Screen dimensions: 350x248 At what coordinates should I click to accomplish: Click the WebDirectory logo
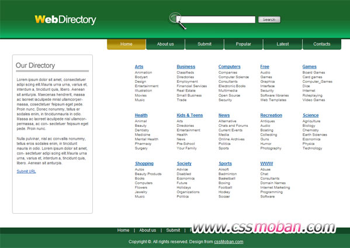pyautogui.click(x=65, y=20)
